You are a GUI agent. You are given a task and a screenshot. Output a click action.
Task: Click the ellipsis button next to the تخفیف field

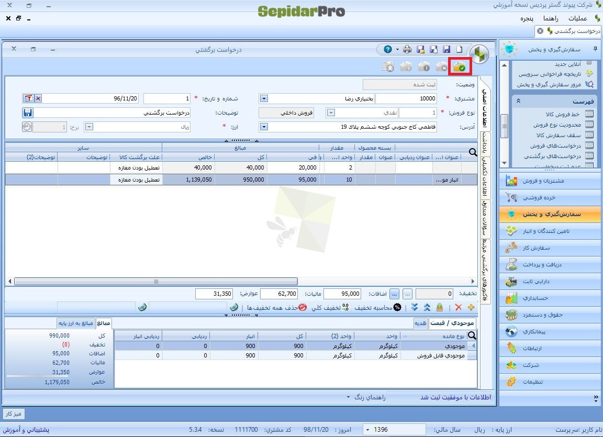(x=408, y=294)
